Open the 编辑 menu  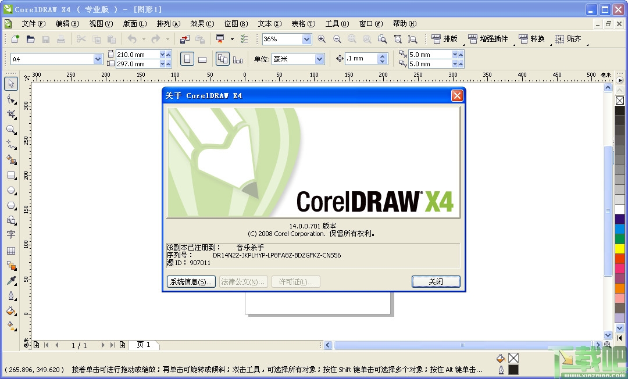[x=67, y=24]
